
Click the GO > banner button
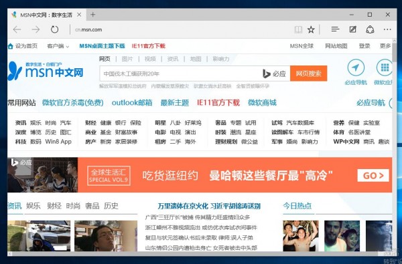(373, 176)
